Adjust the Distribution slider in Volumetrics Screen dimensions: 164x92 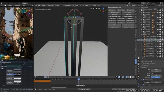point(156,77)
